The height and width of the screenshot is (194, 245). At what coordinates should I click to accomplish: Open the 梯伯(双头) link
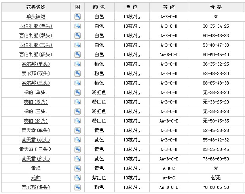[x=36, y=102]
